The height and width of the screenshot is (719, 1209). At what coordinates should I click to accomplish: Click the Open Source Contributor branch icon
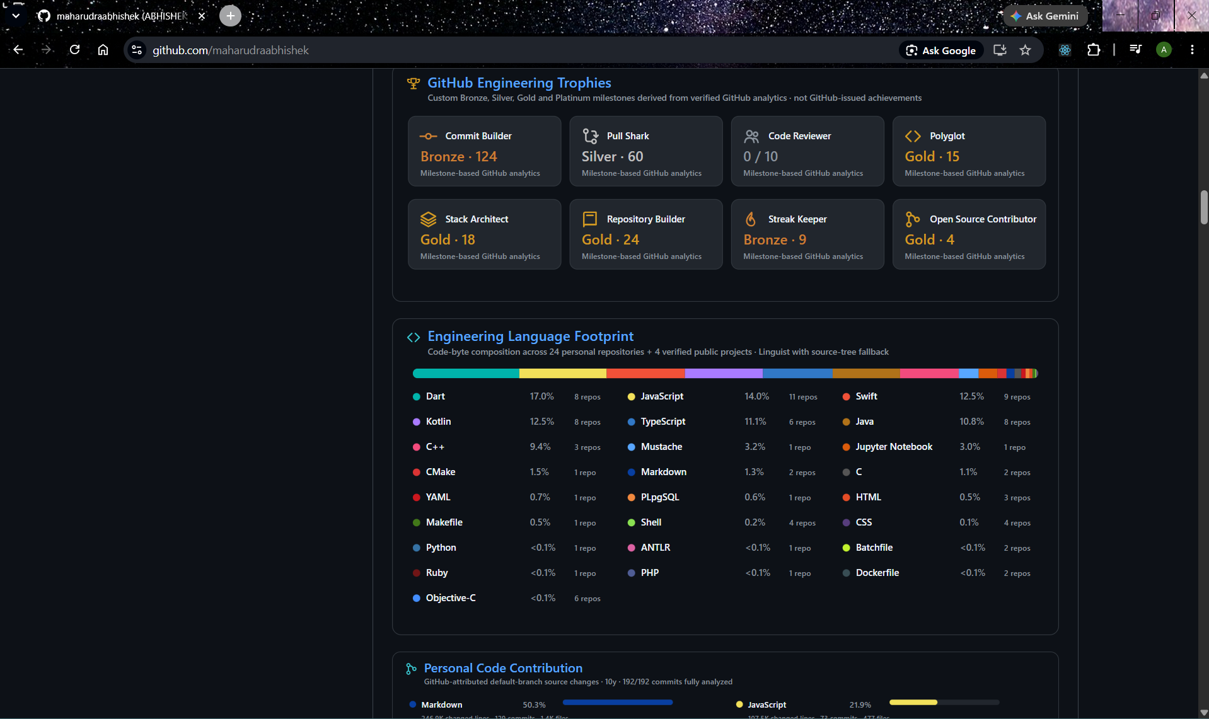pyautogui.click(x=912, y=219)
